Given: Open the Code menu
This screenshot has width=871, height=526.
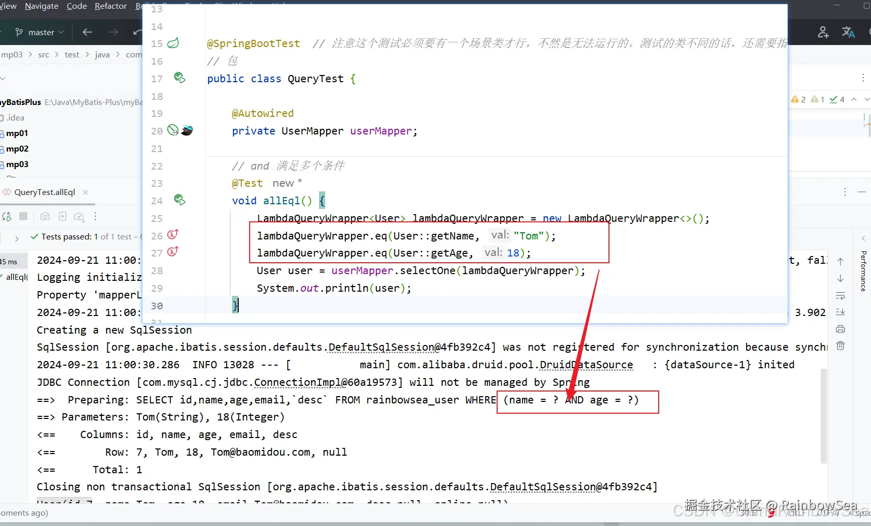Looking at the screenshot, I should [77, 6].
